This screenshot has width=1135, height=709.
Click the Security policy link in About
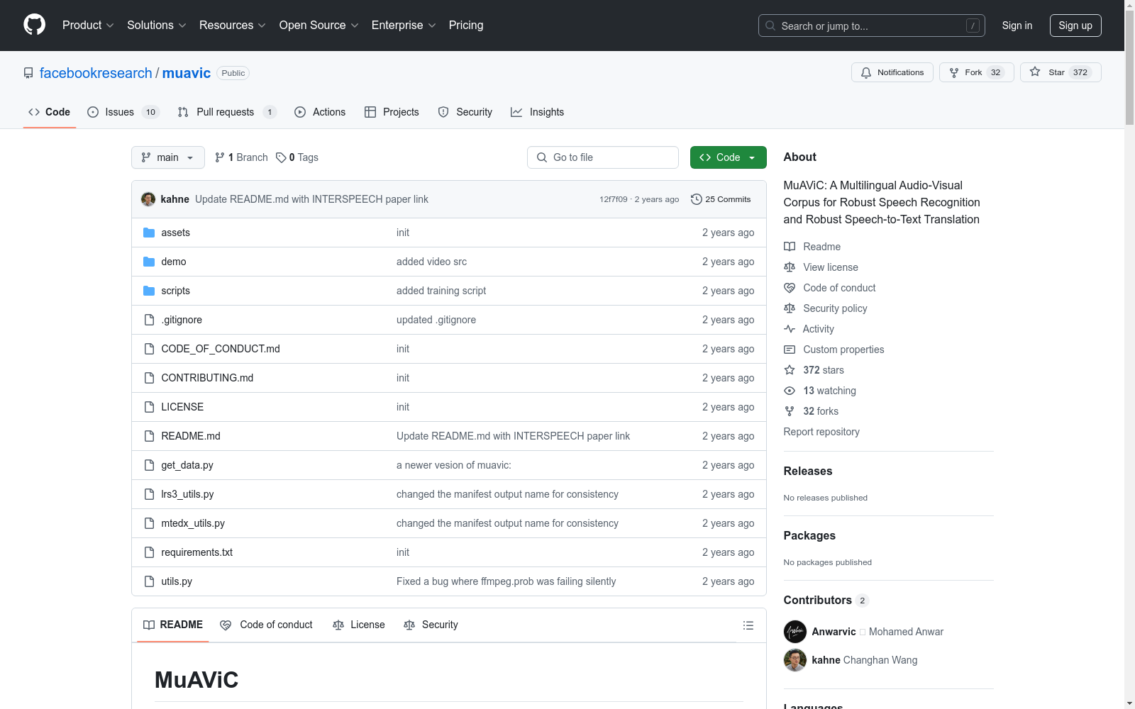(835, 308)
